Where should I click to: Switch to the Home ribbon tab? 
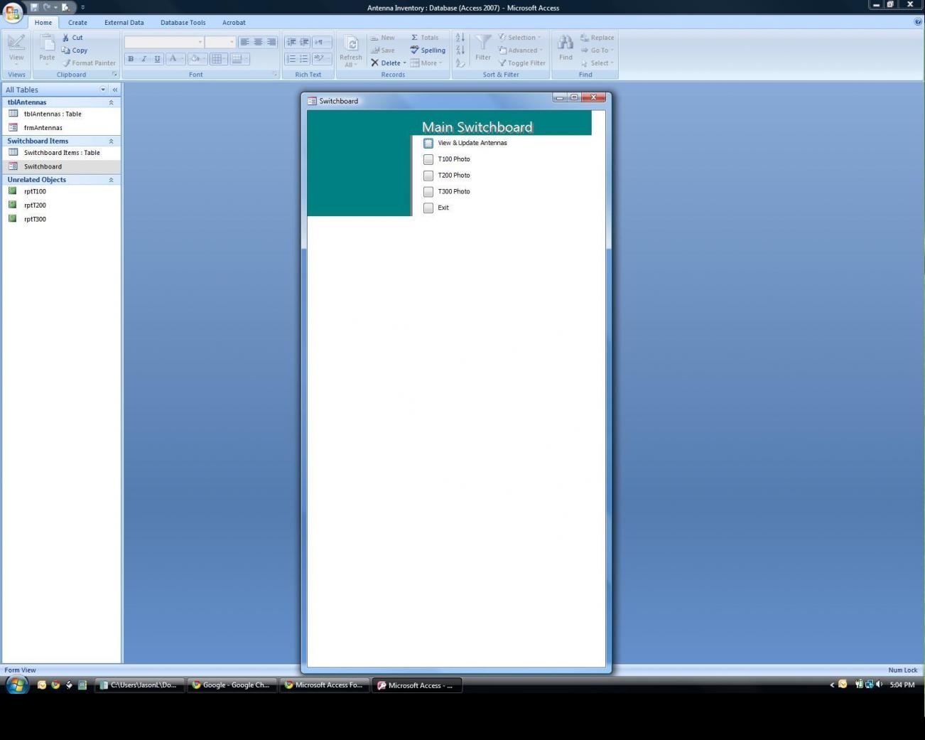pyautogui.click(x=43, y=23)
